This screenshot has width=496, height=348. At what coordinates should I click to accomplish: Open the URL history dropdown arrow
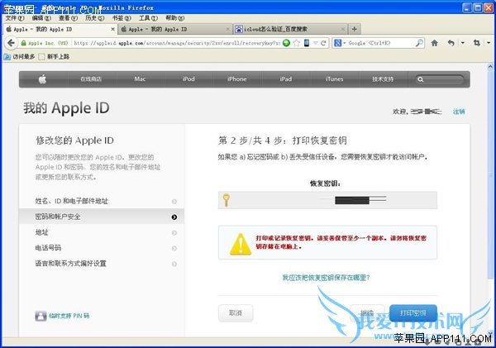[316, 43]
